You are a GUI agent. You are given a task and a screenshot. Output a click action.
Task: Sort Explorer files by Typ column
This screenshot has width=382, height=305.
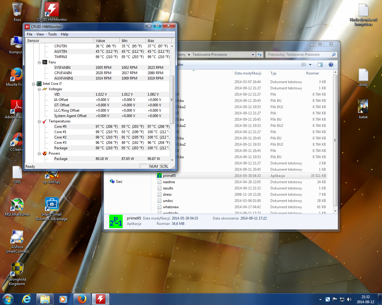click(x=286, y=73)
